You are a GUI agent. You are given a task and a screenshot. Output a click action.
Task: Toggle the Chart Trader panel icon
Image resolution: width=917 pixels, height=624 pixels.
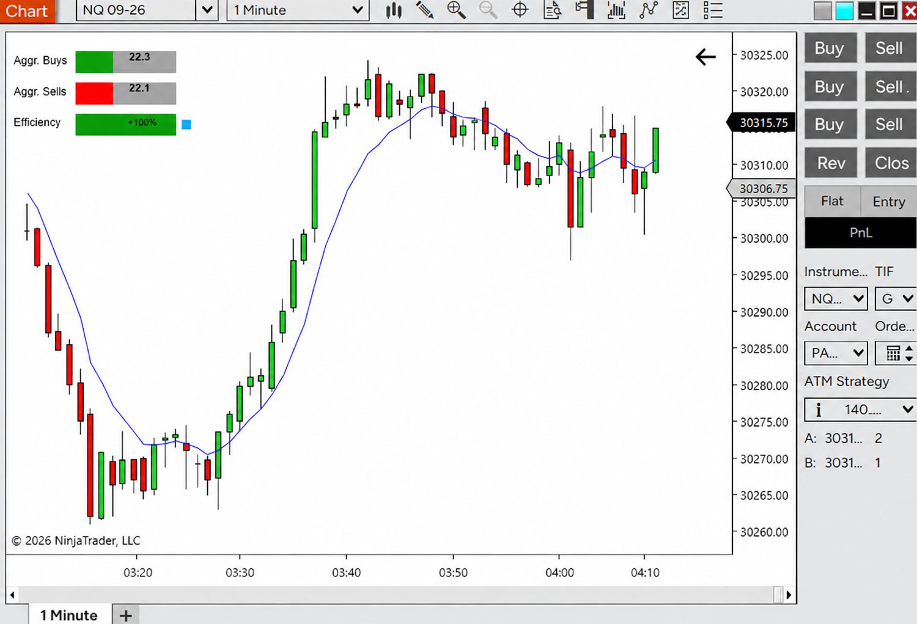pos(584,10)
